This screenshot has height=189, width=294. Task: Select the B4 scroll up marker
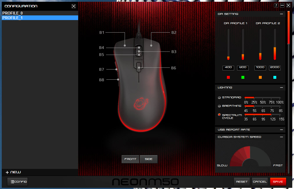coord(139,48)
